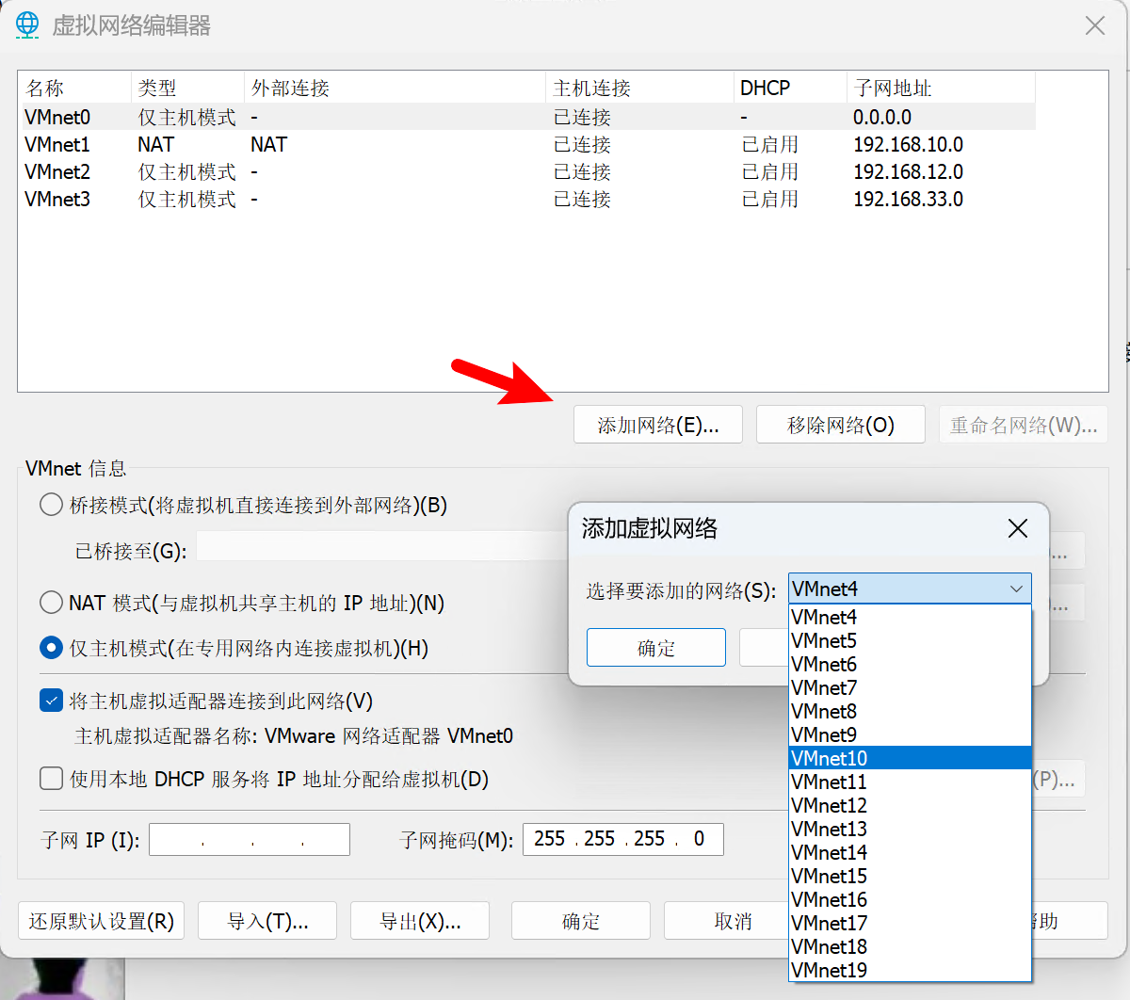This screenshot has height=1000, width=1130.
Task: Select the VMnet2 row in network list
Action: pyautogui.click(x=528, y=171)
